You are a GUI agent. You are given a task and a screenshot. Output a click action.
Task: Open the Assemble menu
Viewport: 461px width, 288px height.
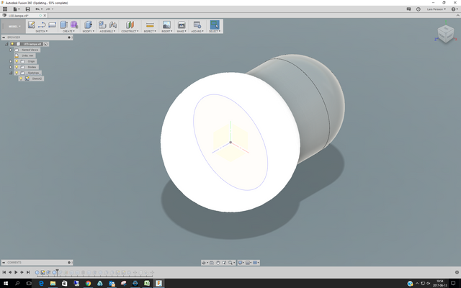[107, 31]
